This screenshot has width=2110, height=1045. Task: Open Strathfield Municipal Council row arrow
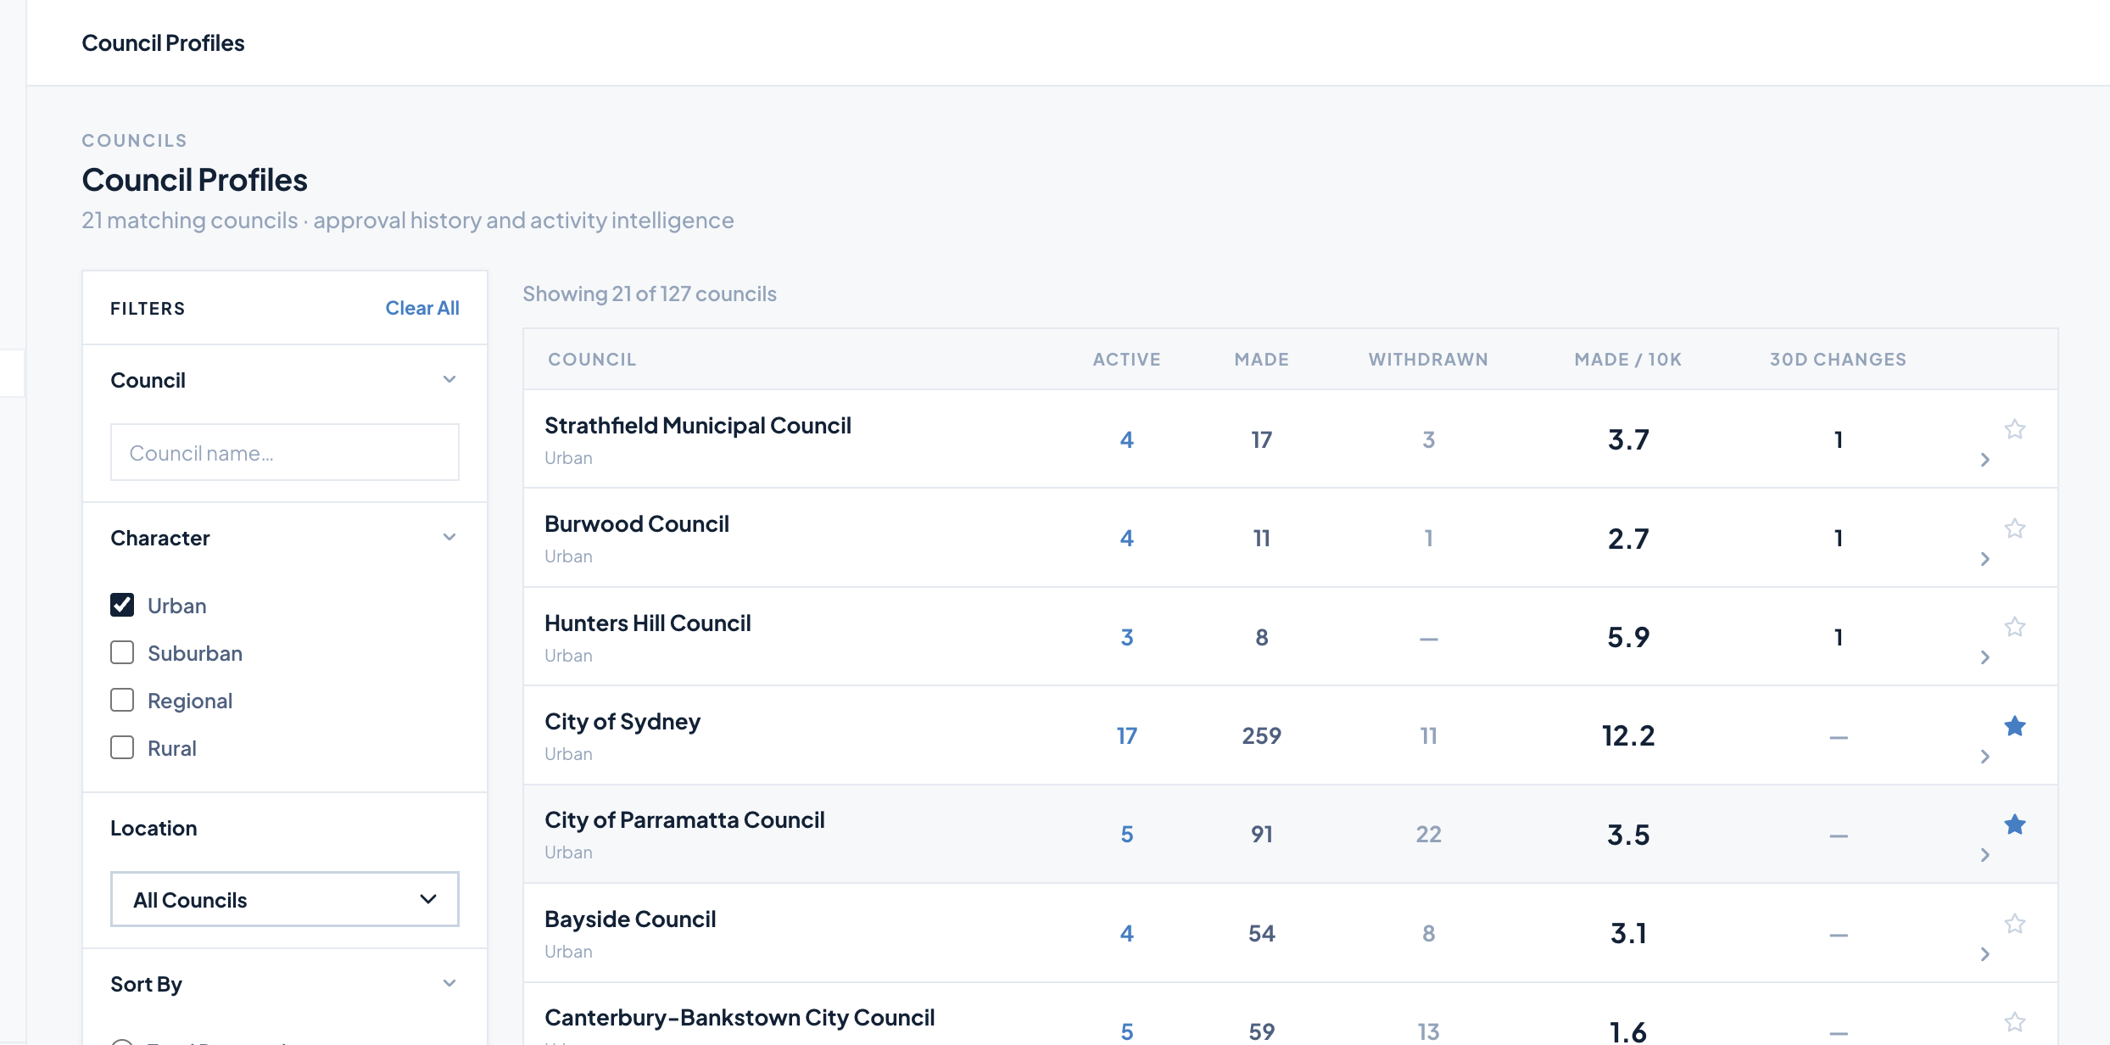(1984, 460)
